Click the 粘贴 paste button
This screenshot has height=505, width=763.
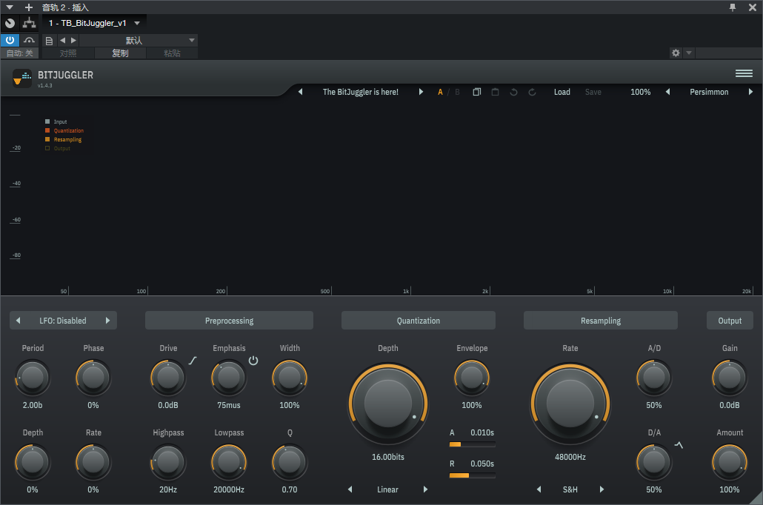173,53
